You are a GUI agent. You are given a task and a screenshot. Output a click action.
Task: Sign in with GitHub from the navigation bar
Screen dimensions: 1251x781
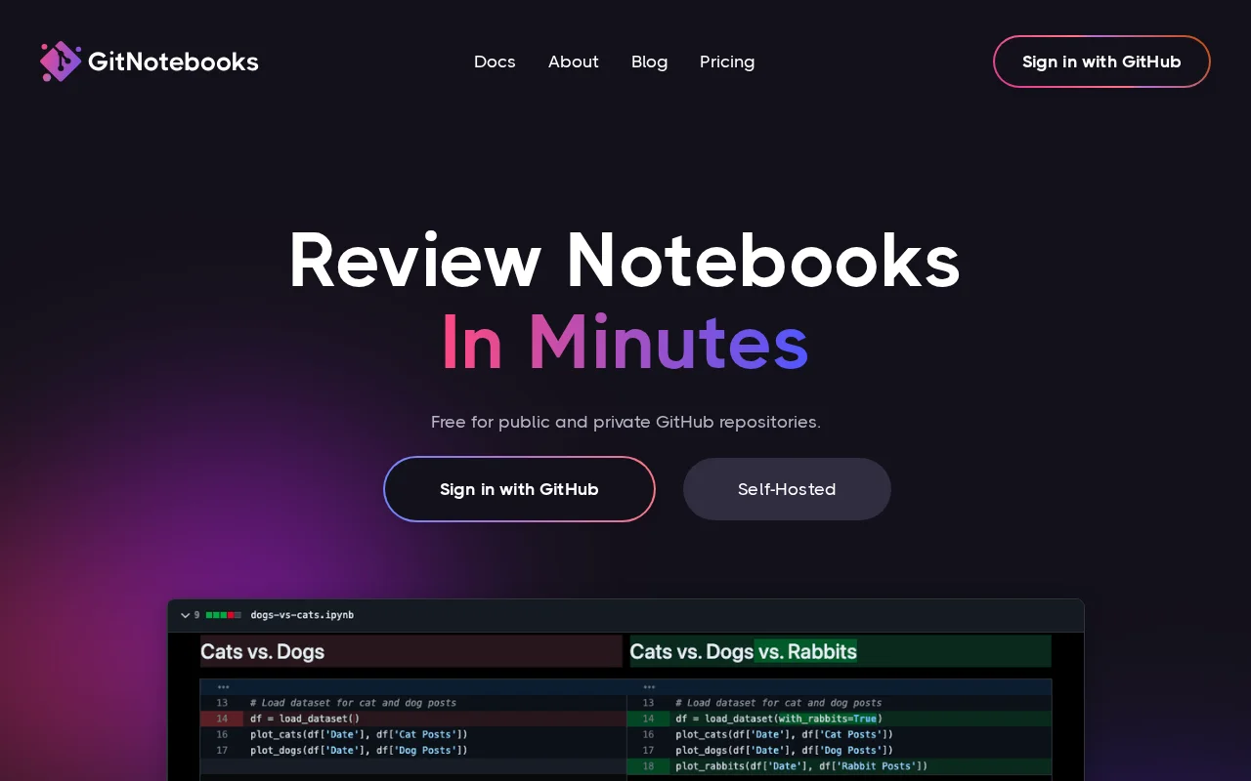click(x=1101, y=62)
